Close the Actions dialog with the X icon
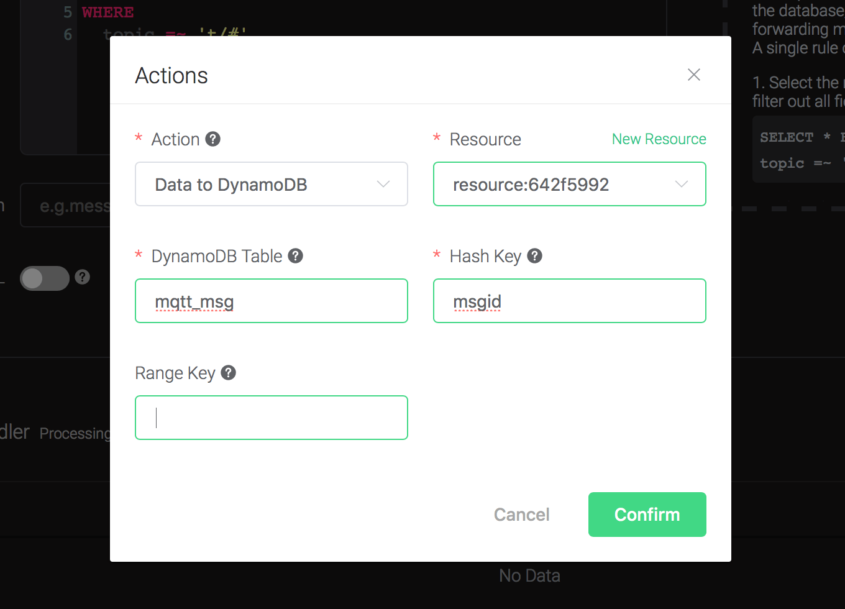Viewport: 845px width, 609px height. (693, 75)
